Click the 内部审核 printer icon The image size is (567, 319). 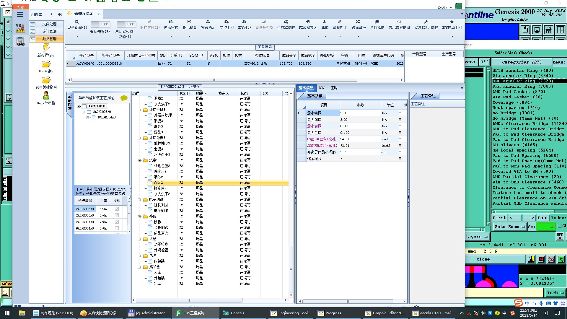point(171,22)
